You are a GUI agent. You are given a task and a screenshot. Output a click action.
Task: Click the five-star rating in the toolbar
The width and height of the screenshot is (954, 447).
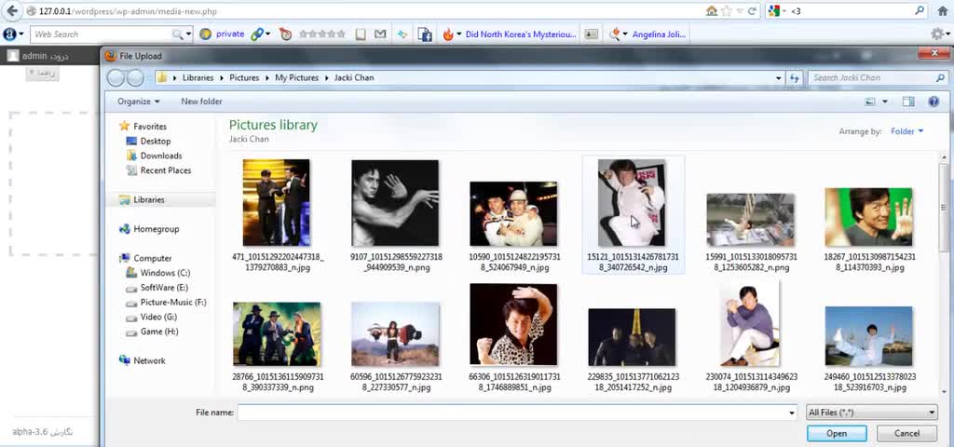[322, 34]
